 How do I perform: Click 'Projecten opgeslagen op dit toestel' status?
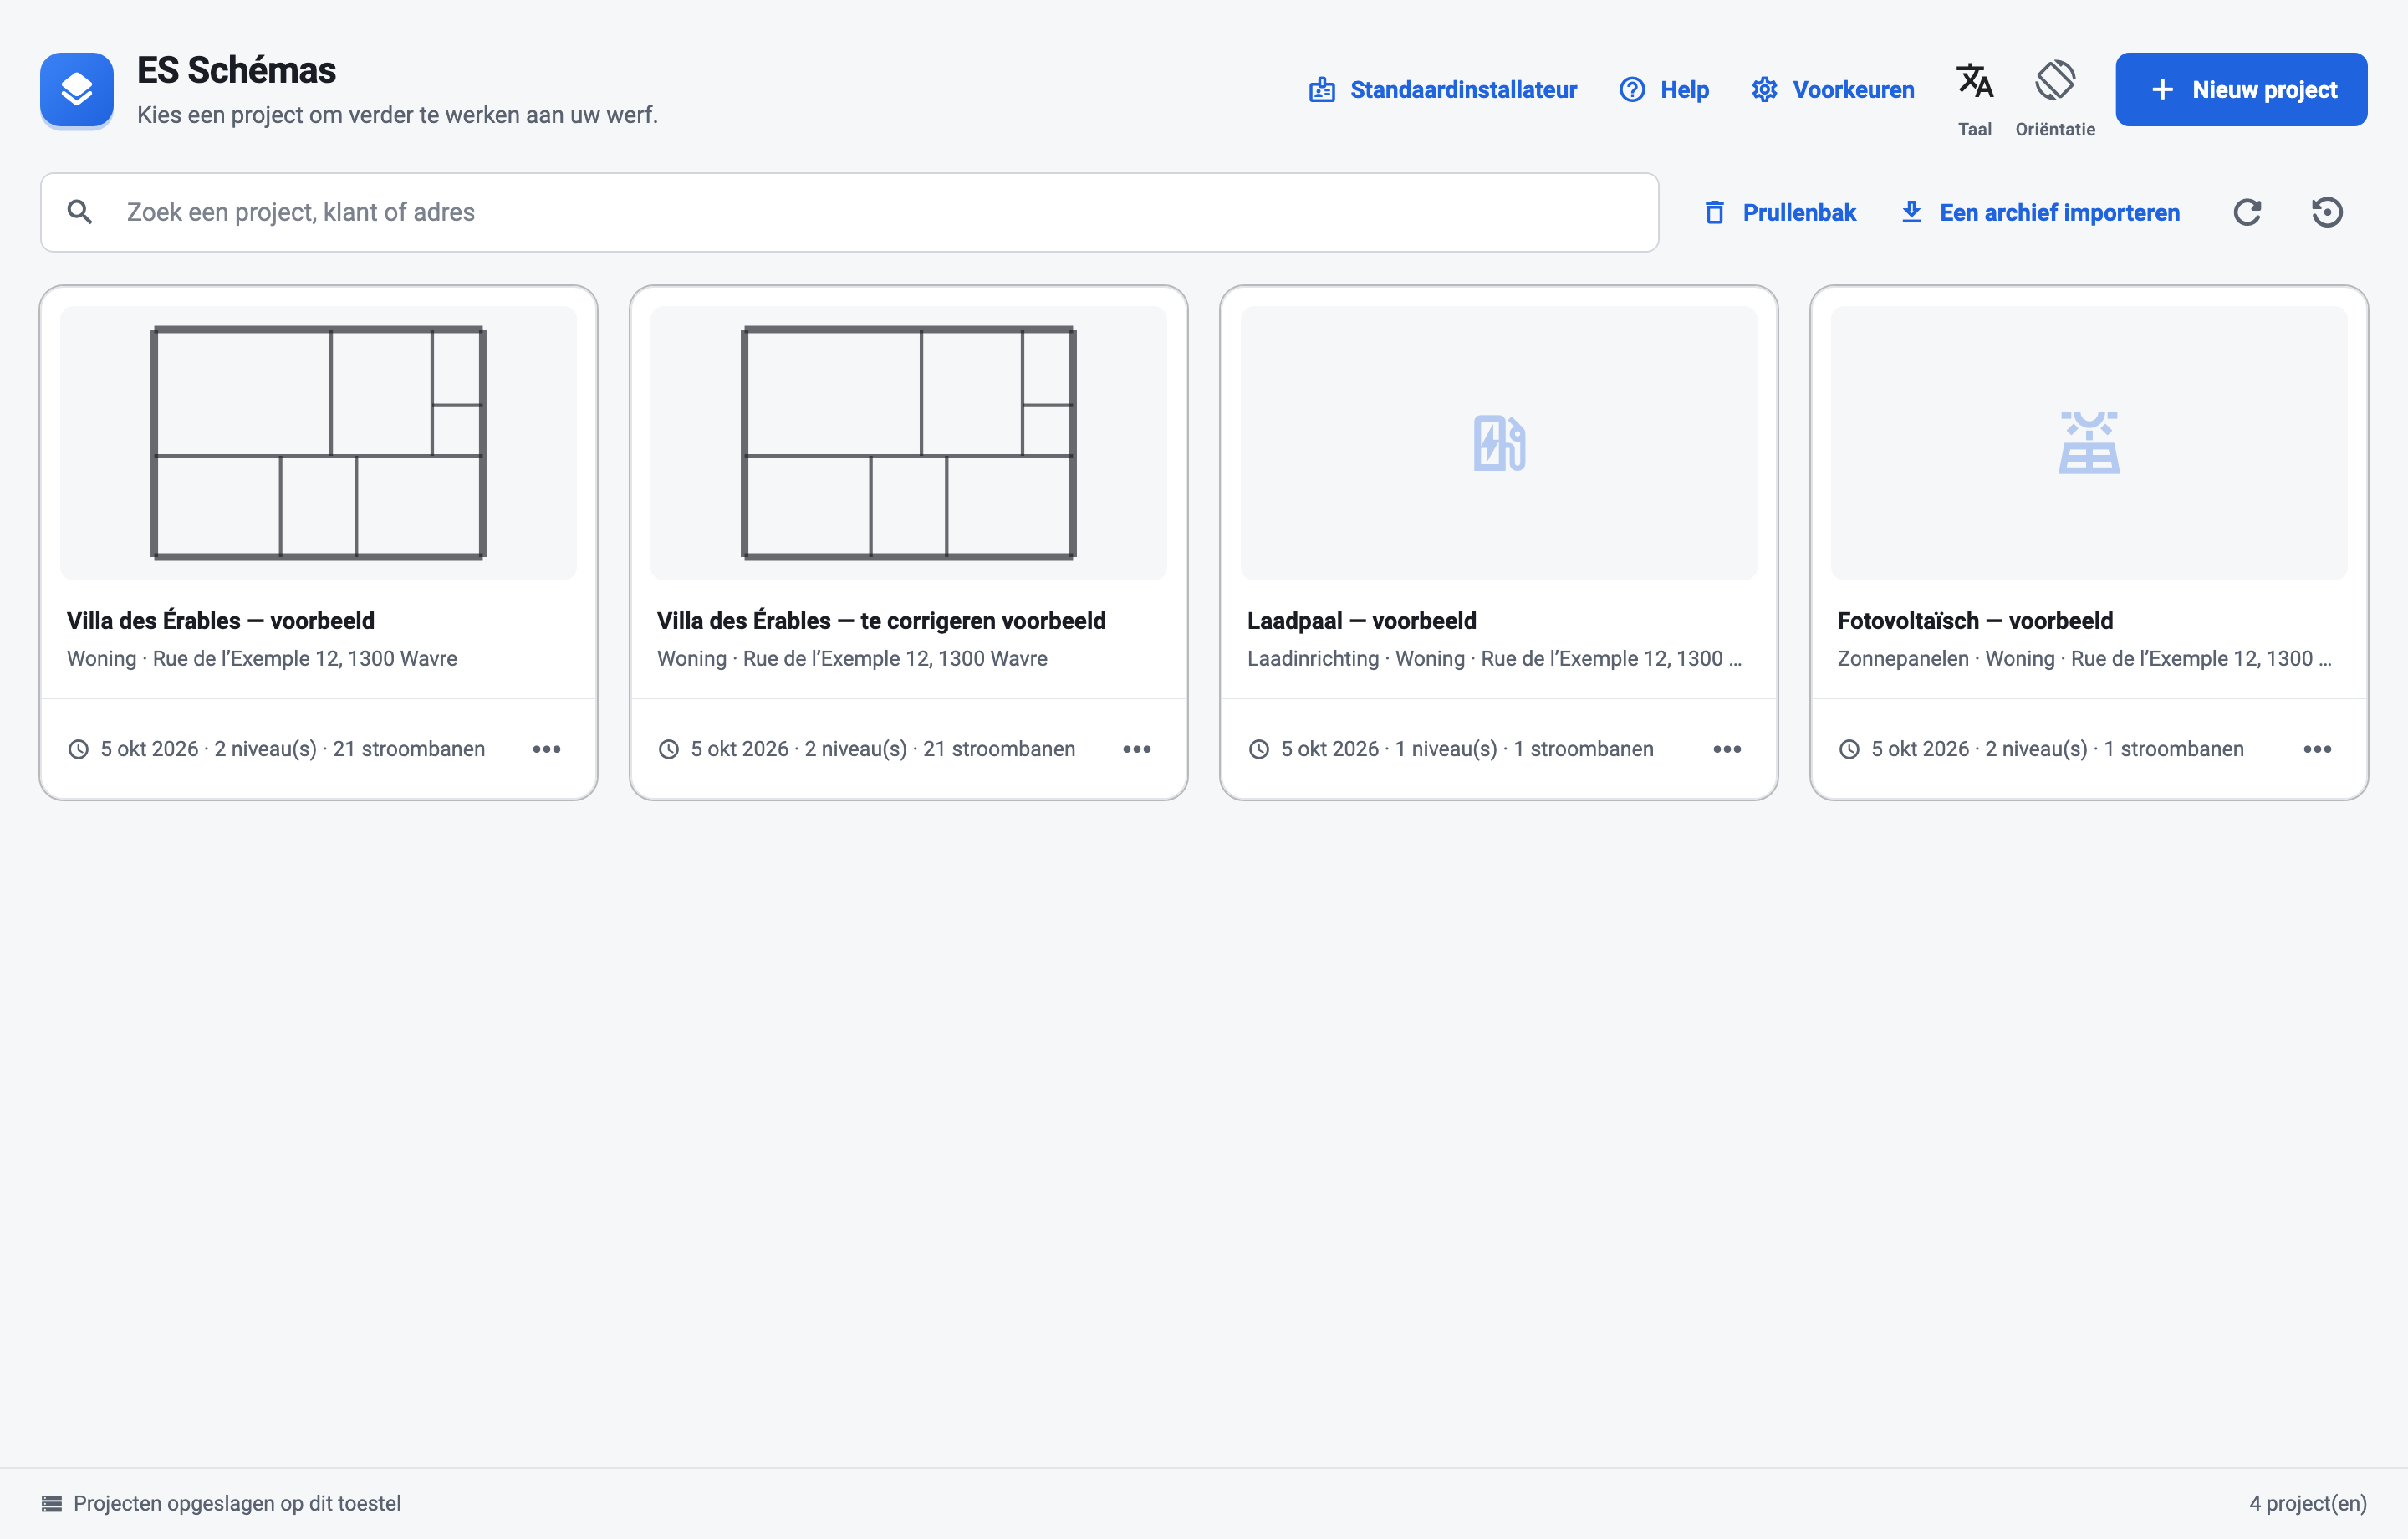(x=237, y=1503)
